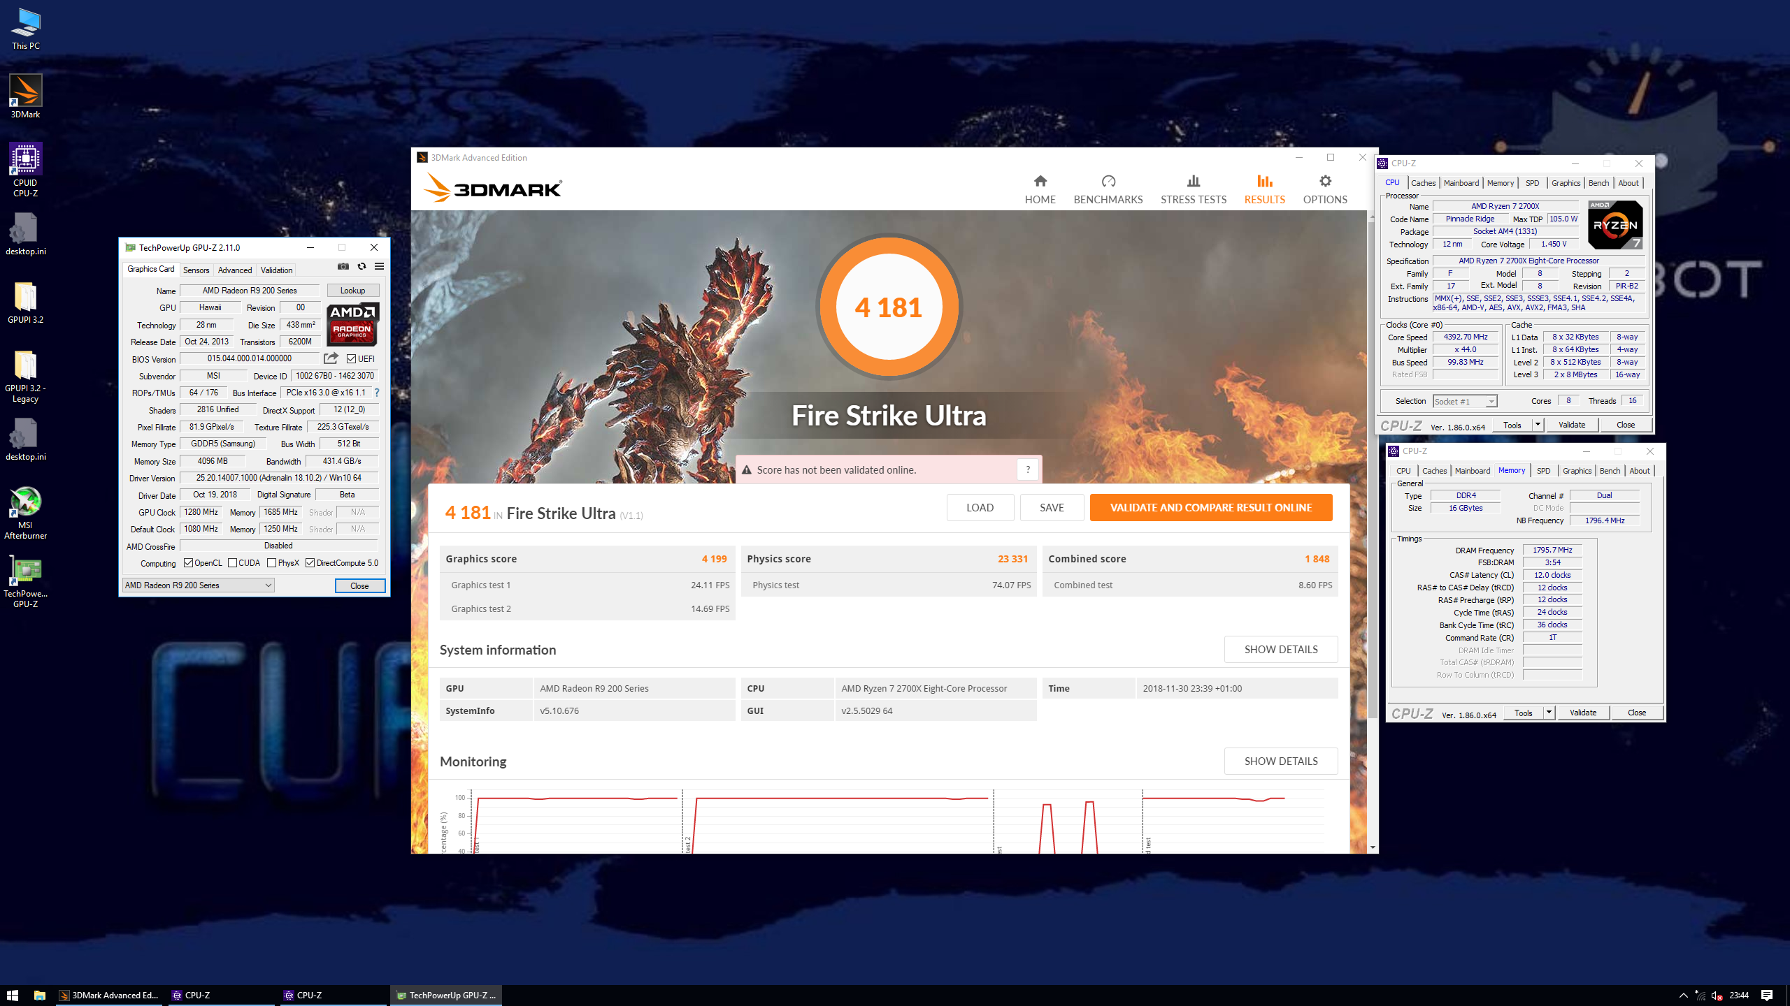Open Windows Start menu
Viewport: 1790px width, 1006px height.
pyautogui.click(x=13, y=995)
